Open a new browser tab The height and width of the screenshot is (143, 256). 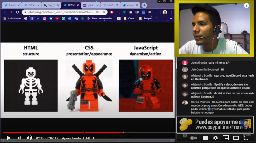point(144,5)
